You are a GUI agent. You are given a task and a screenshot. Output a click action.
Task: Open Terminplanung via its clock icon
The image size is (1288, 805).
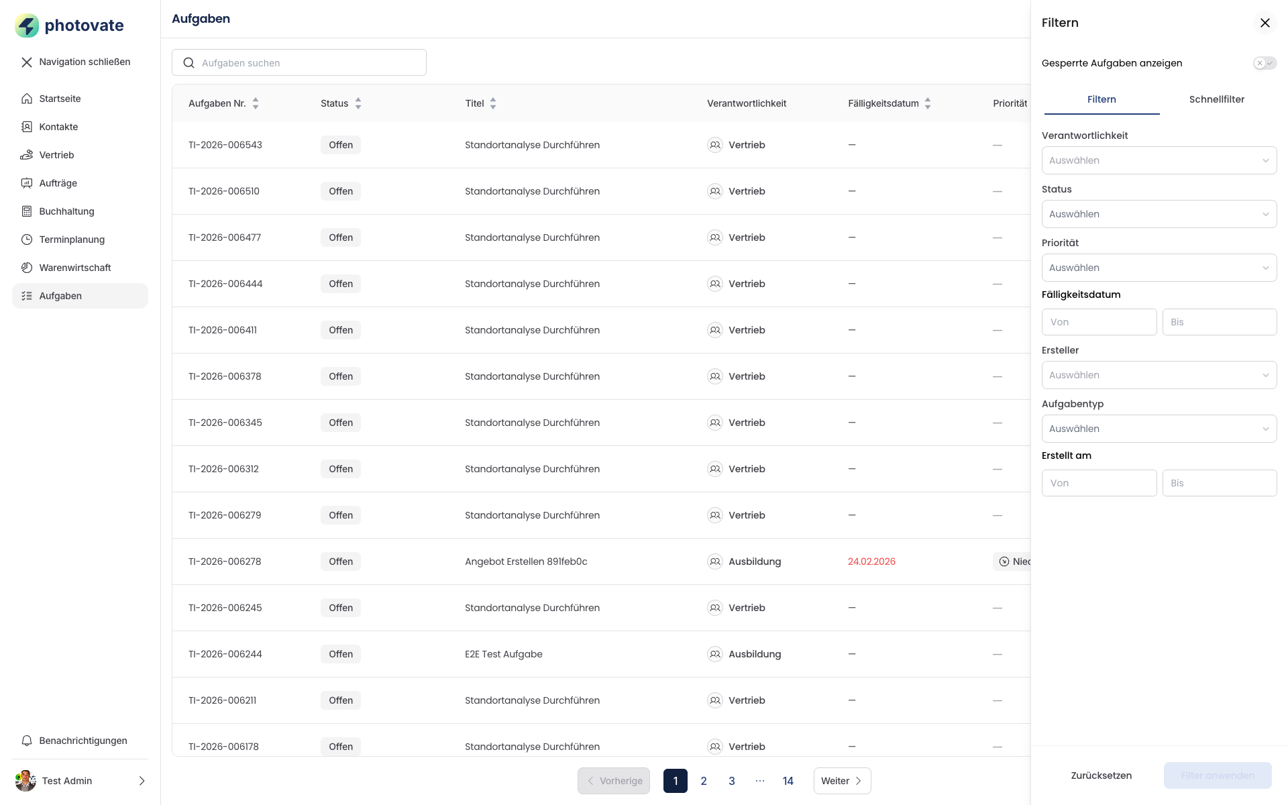point(27,239)
